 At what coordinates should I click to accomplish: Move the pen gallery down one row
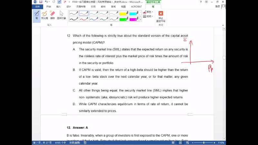click(141, 16)
